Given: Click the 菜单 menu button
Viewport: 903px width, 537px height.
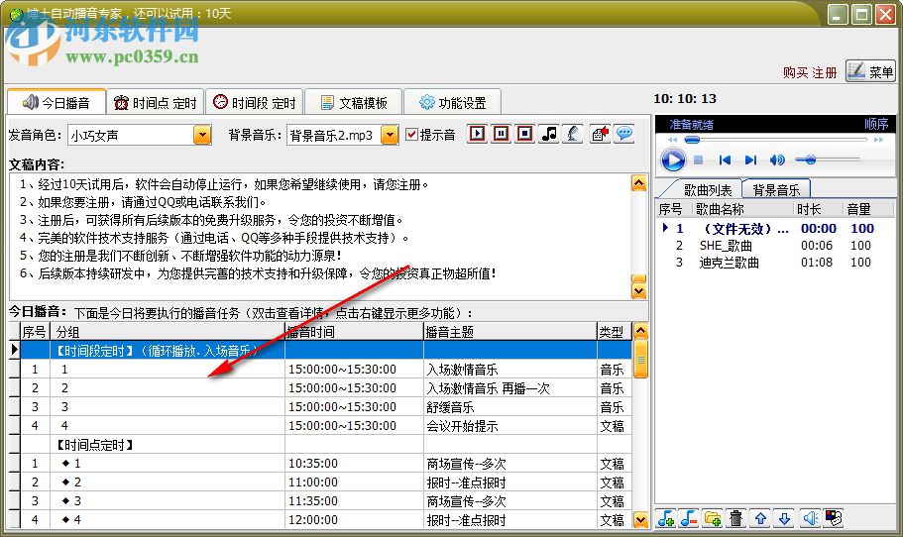Looking at the screenshot, I should pyautogui.click(x=870, y=70).
